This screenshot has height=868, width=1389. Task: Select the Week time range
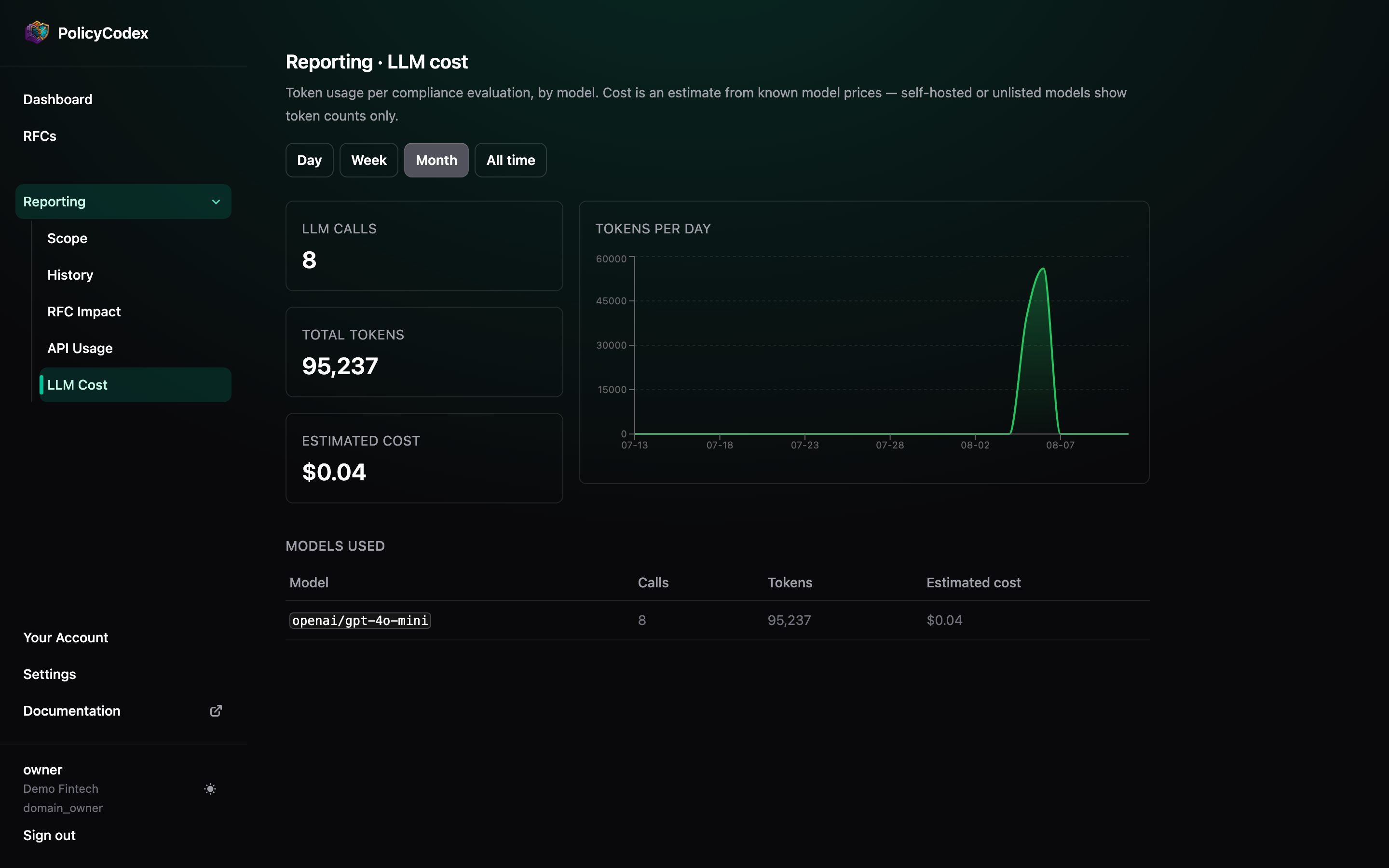[x=368, y=160]
